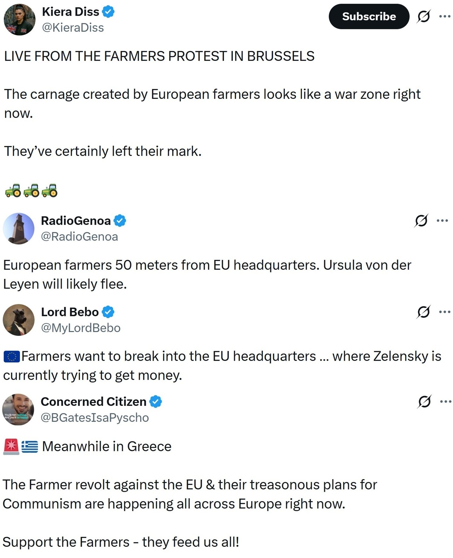Screen dimensions: 453x558
Task: Click RadioGenoa verified checkmark badge
Action: [x=120, y=221]
